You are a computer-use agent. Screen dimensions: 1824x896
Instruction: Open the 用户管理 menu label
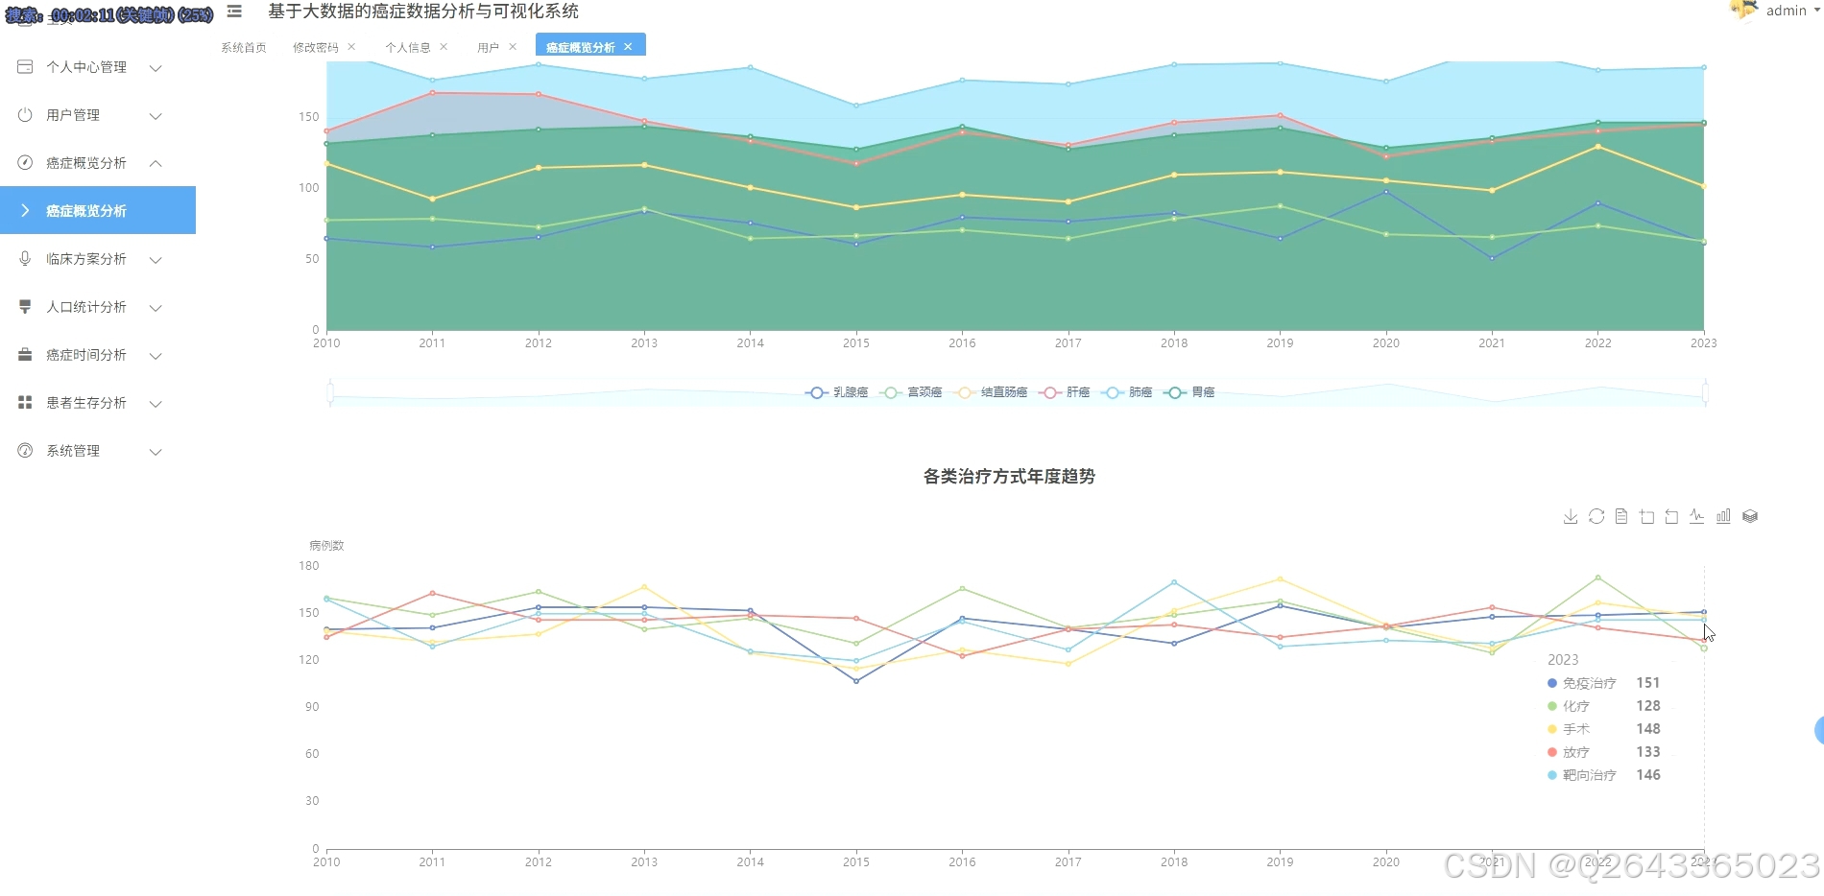[x=73, y=115]
